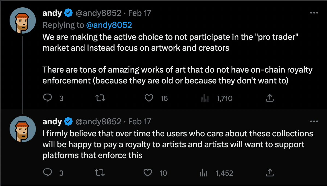
Task: Share the second tweet
Action: pyautogui.click(x=270, y=173)
